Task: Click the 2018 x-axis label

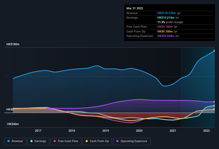Action: coord(72,131)
